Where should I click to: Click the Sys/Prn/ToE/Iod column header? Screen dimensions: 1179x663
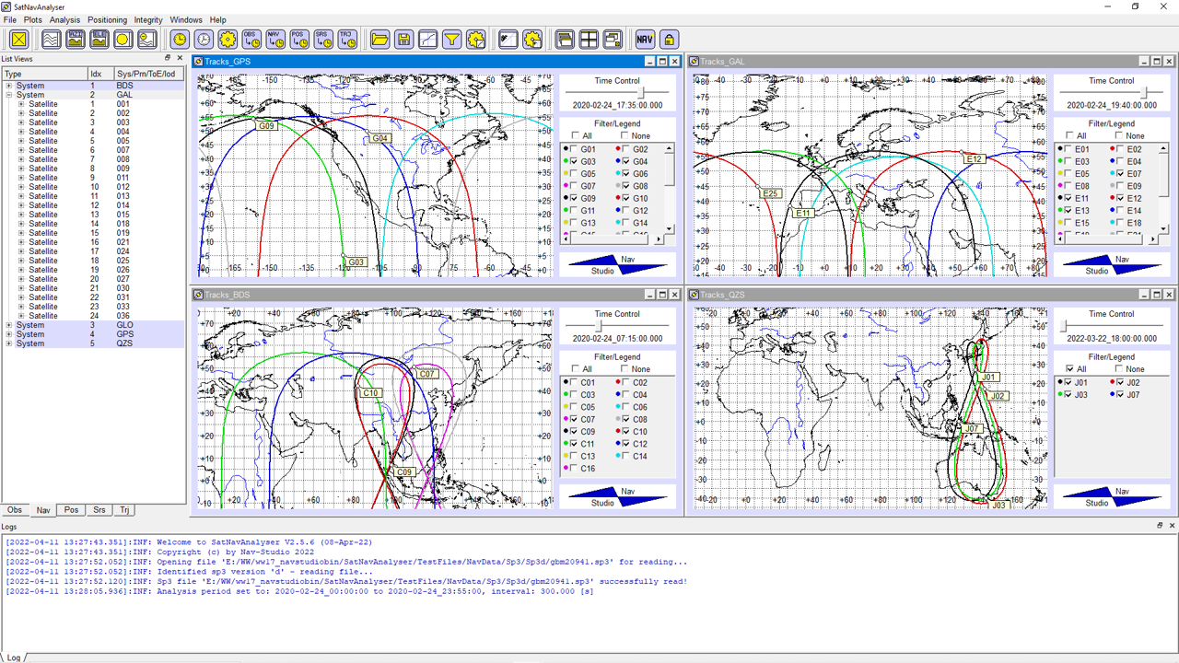coord(146,74)
